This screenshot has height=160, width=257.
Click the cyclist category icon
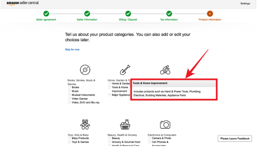click(165, 70)
